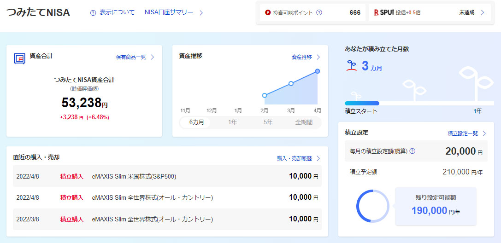Screen dimensions: 501x243
Task: Open 積立設定一覧 settings list
Action: [466, 133]
